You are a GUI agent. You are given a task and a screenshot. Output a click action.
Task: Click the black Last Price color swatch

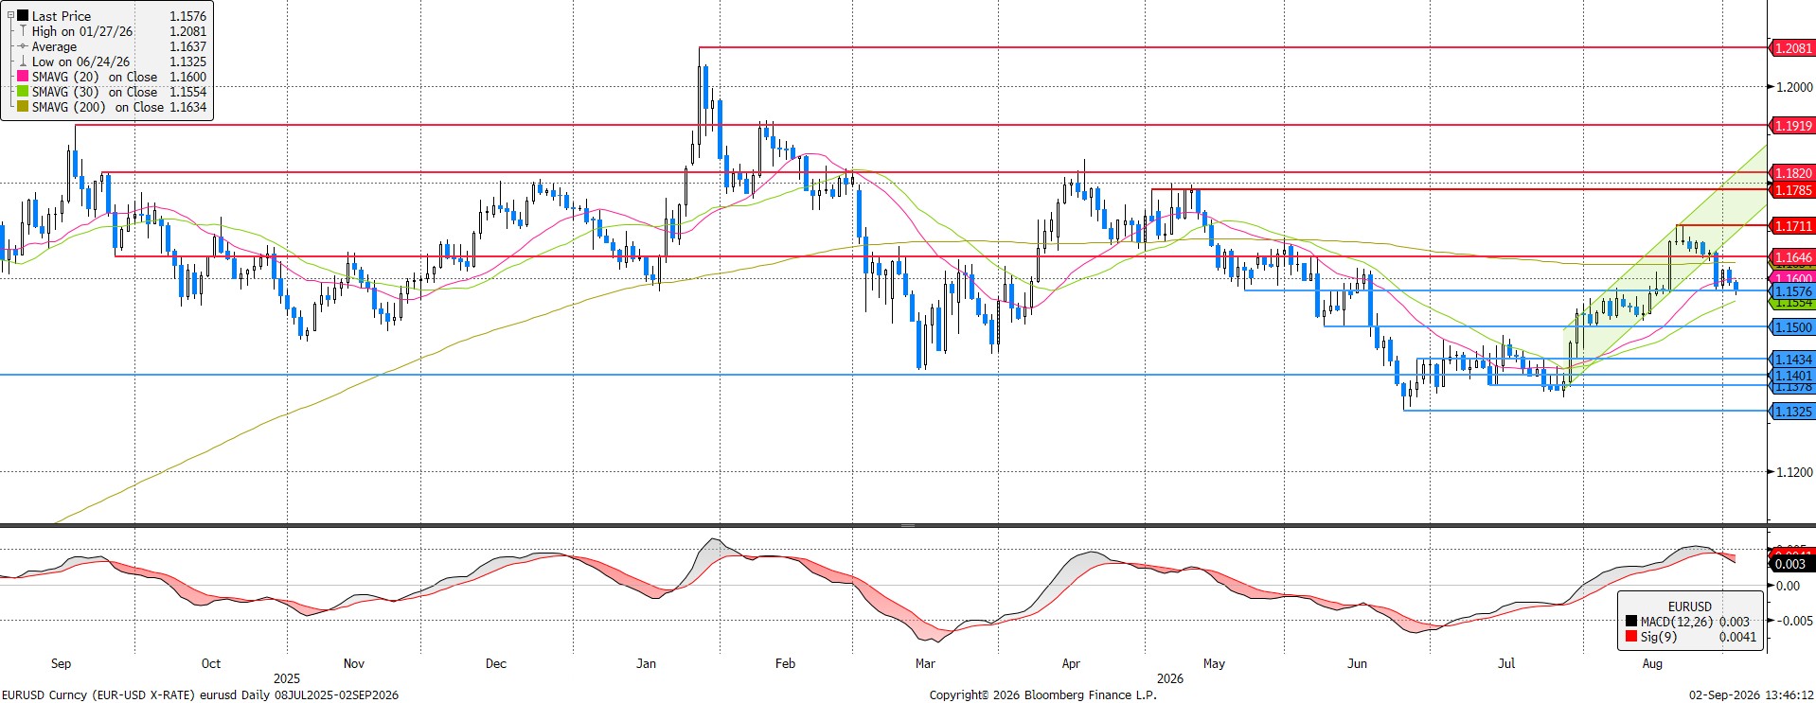pyautogui.click(x=23, y=16)
